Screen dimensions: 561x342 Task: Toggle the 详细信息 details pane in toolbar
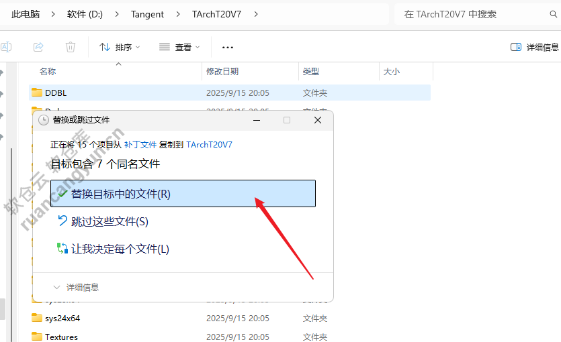tap(534, 47)
